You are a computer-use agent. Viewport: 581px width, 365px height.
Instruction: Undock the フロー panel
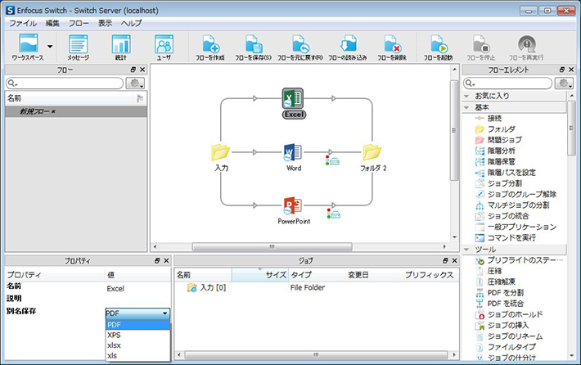pos(133,70)
